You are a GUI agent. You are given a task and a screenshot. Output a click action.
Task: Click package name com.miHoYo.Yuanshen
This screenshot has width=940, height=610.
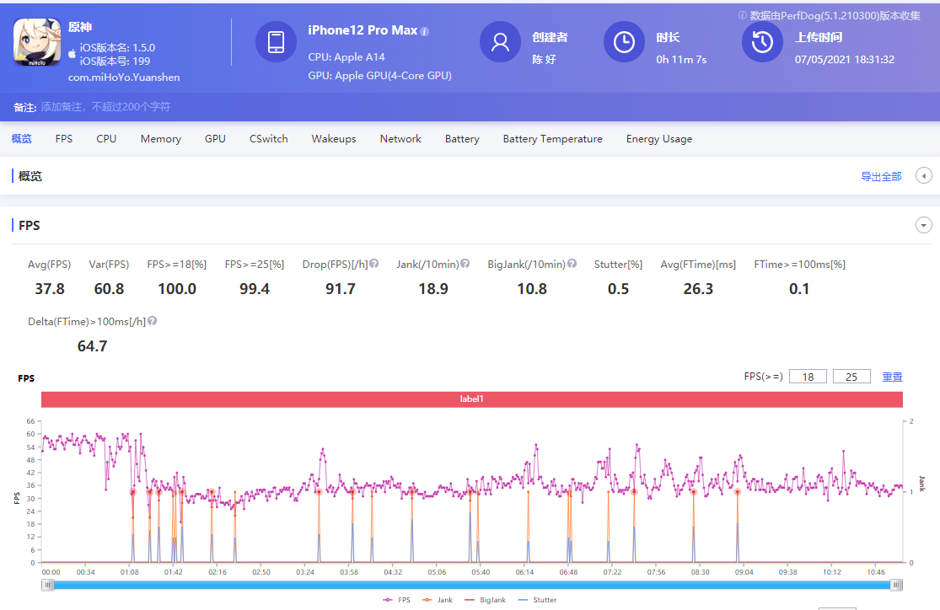click(x=124, y=78)
